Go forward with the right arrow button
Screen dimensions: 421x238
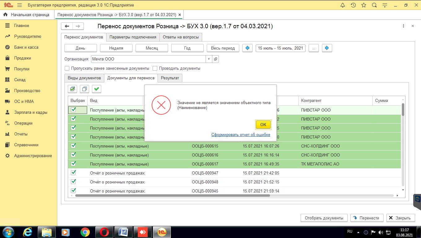pos(78,26)
